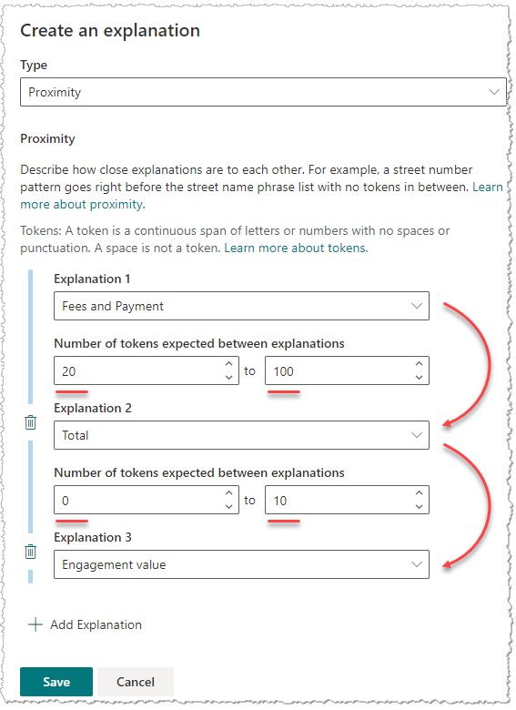
Task: Expand the Fees and Payment dropdown
Action: pos(241,306)
